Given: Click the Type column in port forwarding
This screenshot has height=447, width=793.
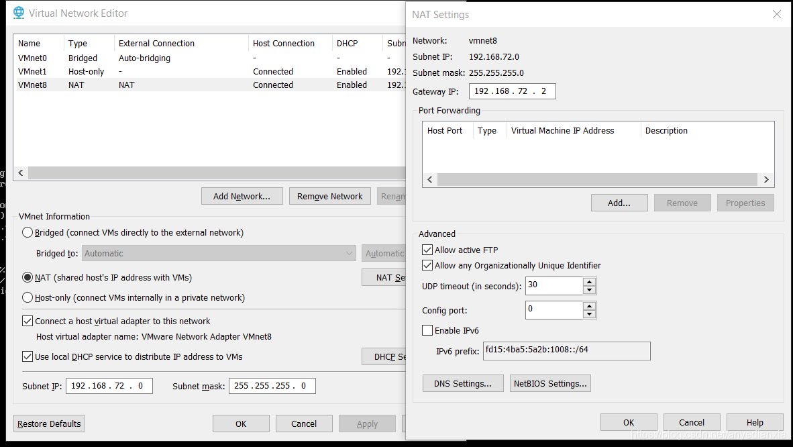Looking at the screenshot, I should pyautogui.click(x=490, y=131).
